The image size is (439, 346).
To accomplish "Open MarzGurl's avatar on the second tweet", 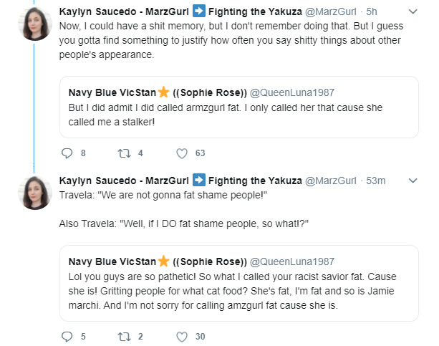I will [x=35, y=193].
